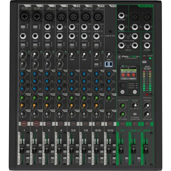Click the Control Room L jack
The image size is (171, 171).
(x=121, y=36)
